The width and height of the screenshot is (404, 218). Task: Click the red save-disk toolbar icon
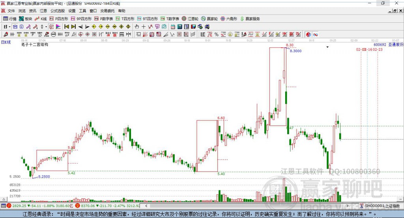(193, 27)
